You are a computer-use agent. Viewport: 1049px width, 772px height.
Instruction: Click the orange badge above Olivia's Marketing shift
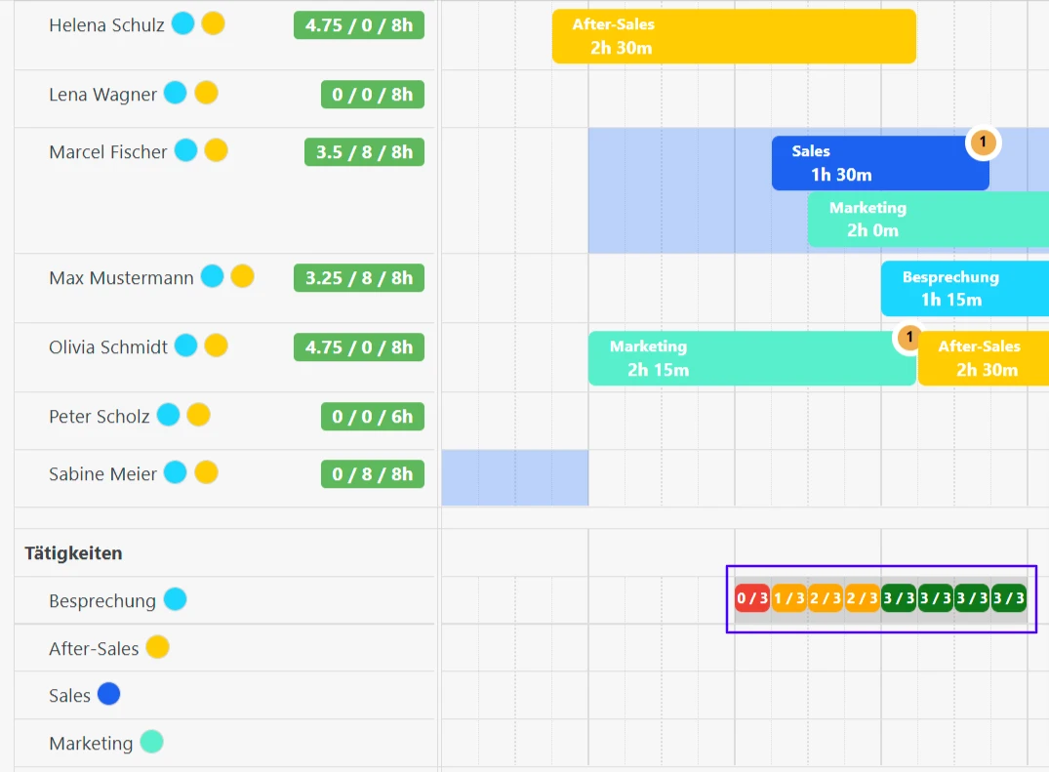tap(908, 338)
